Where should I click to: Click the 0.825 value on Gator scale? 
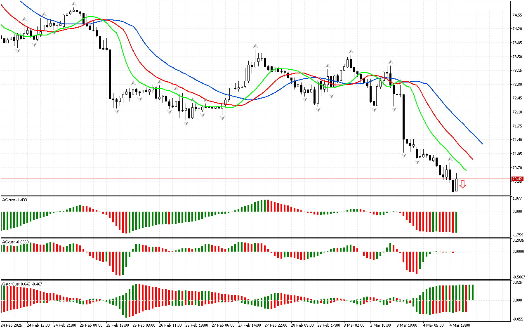(x=517, y=283)
